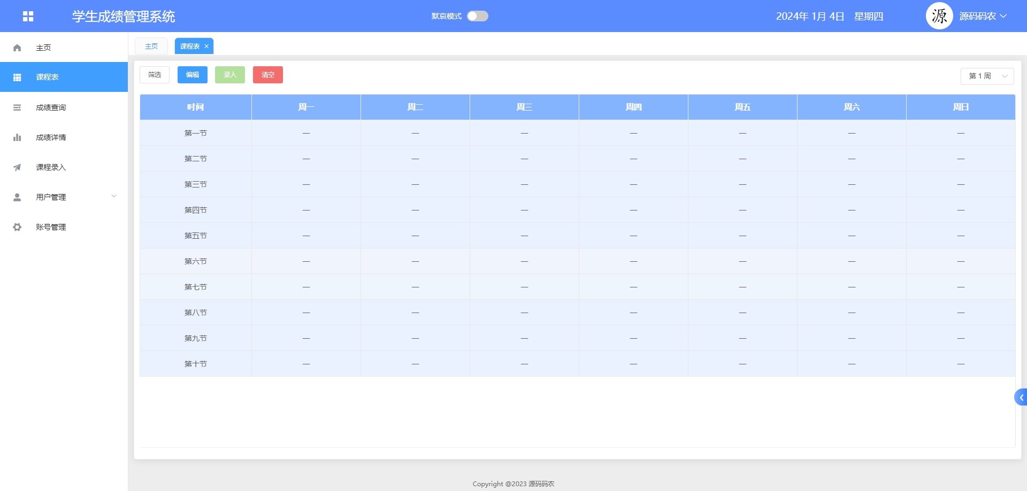This screenshot has width=1027, height=491.
Task: Open the right-edge collapse arrow panel
Action: click(x=1021, y=397)
